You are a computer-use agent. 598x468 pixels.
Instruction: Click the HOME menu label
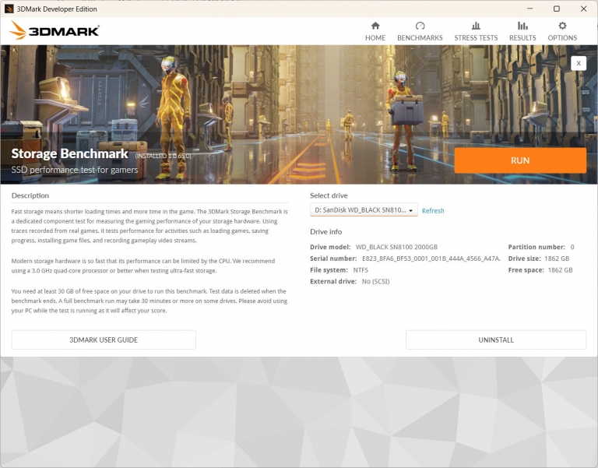(375, 37)
